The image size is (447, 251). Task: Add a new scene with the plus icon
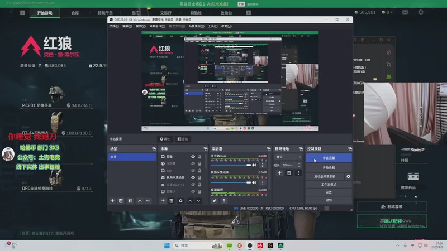tap(112, 201)
